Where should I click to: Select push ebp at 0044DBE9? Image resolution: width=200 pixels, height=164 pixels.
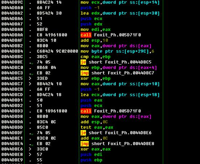(91, 160)
